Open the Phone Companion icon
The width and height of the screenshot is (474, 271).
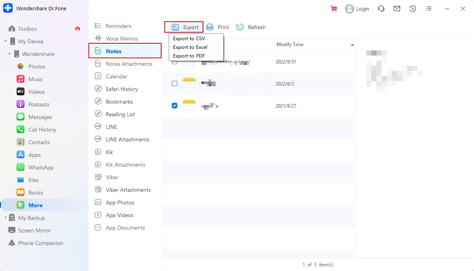11,243
